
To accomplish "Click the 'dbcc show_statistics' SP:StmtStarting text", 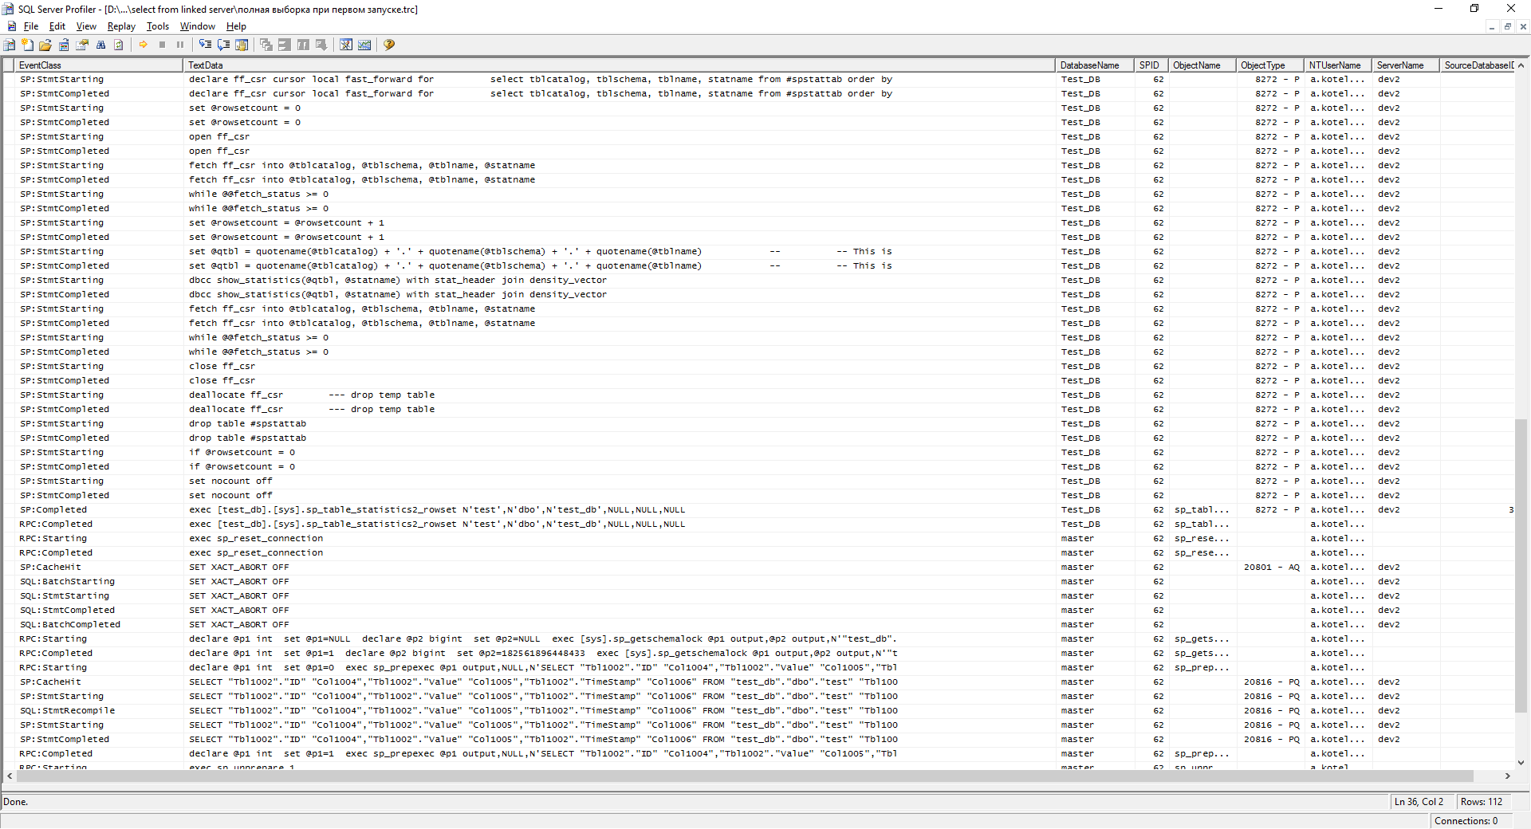I will pos(398,281).
